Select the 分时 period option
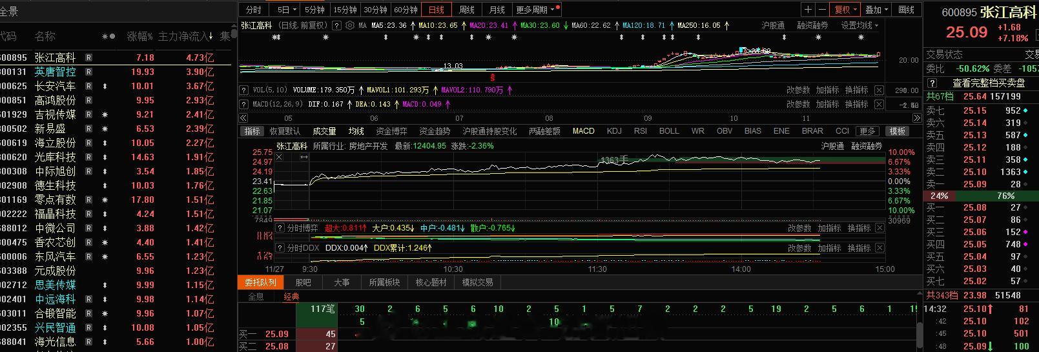Viewport: 1039px width, 352px height. click(253, 10)
